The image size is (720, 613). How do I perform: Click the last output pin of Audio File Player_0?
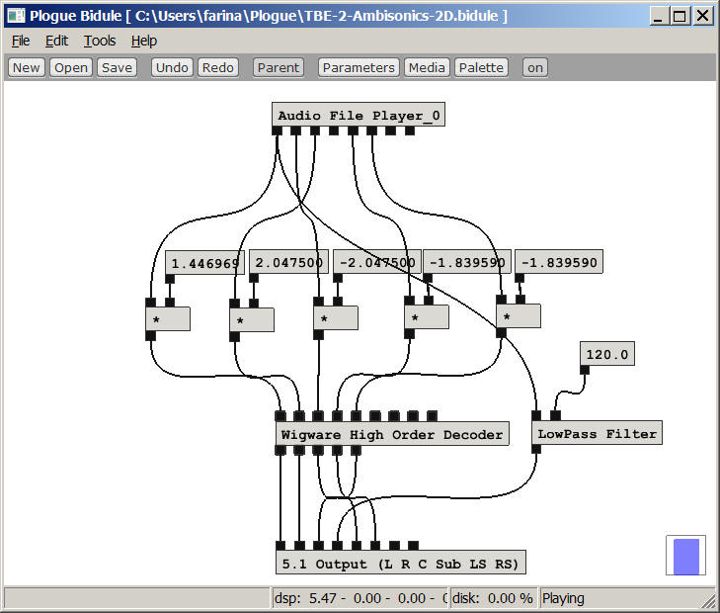410,131
